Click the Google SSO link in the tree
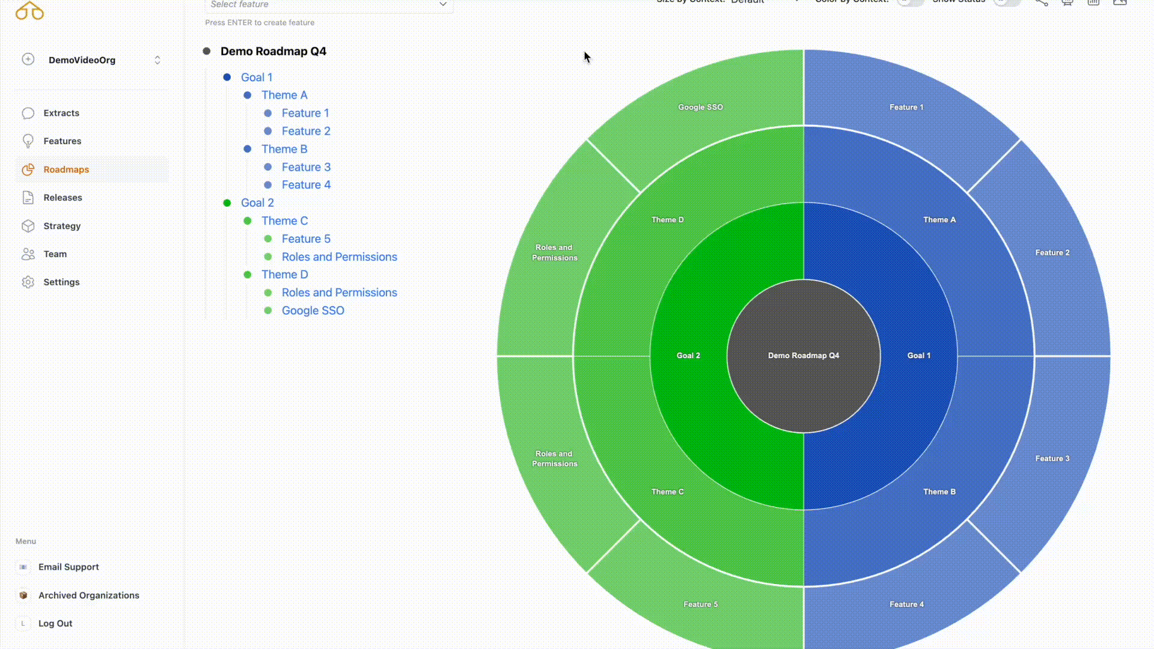Image resolution: width=1154 pixels, height=649 pixels. point(313,311)
